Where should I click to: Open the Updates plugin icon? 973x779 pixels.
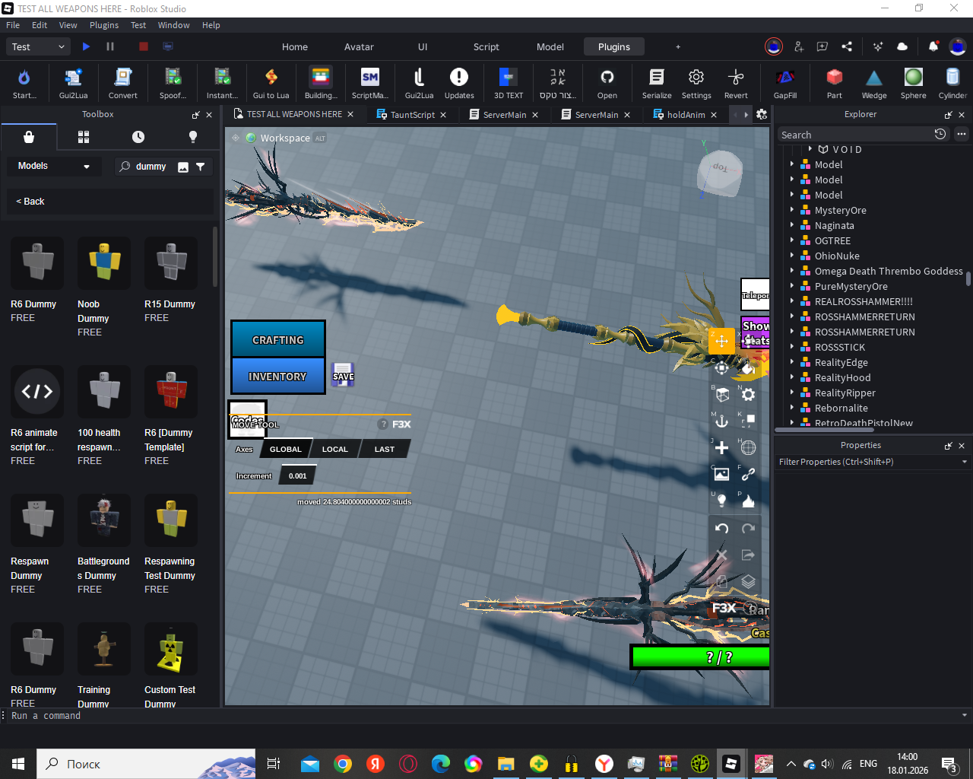459,83
